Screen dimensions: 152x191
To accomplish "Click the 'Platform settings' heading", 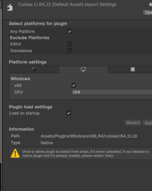I will click(28, 62).
